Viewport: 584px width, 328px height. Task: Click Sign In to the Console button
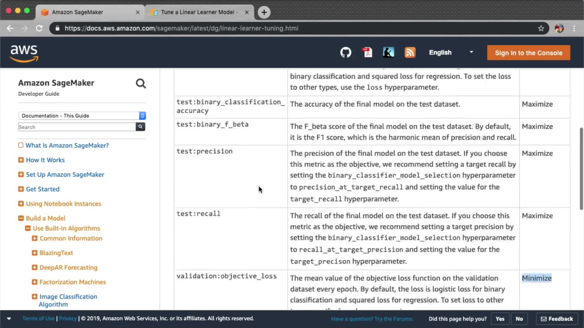(x=528, y=53)
